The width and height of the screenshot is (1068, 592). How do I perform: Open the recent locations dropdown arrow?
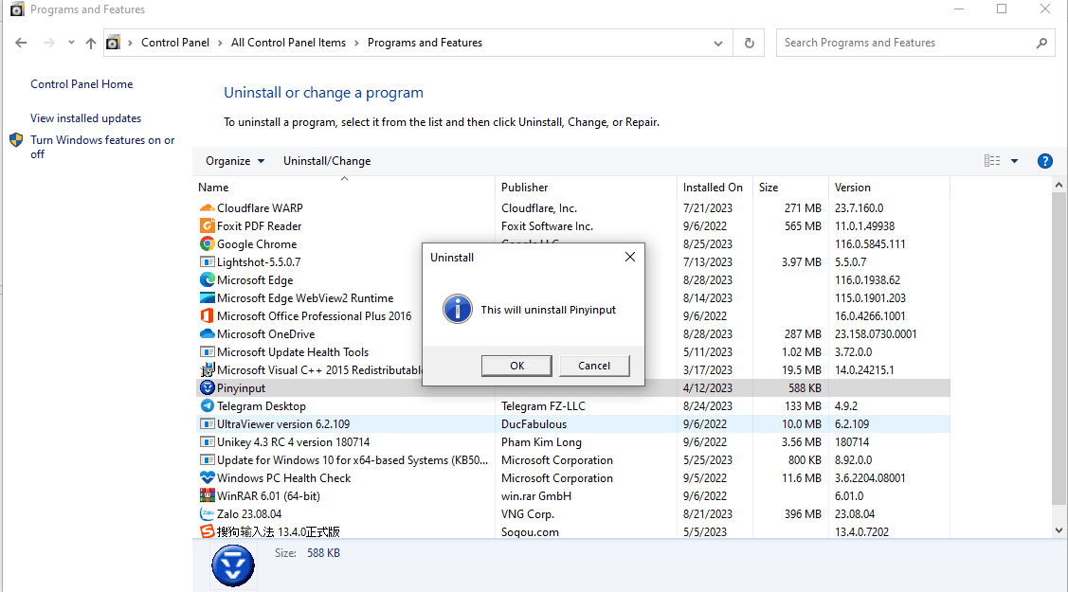pos(71,43)
